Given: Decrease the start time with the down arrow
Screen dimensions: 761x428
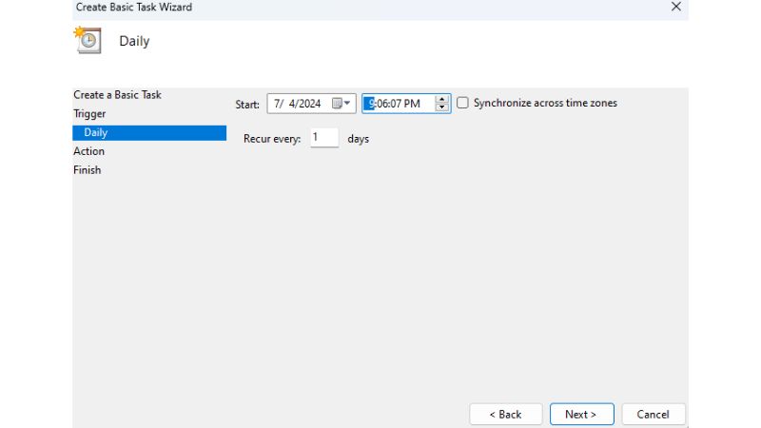Looking at the screenshot, I should [442, 107].
